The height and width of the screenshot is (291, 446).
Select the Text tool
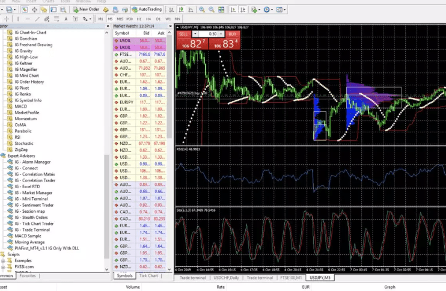66,19
